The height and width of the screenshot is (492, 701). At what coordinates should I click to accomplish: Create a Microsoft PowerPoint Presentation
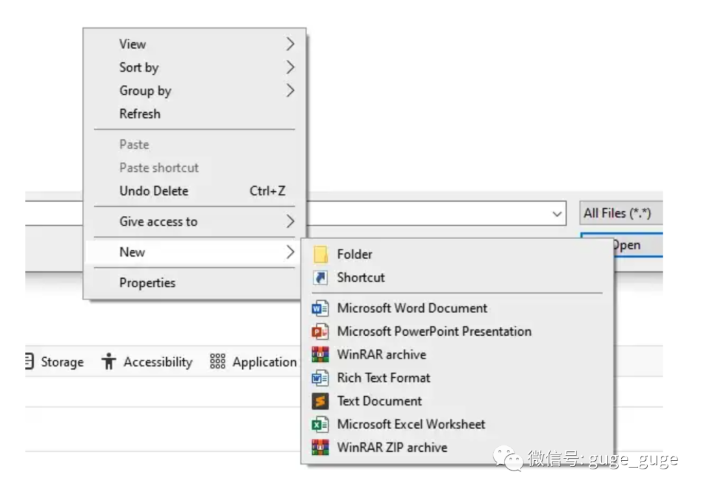[458, 332]
